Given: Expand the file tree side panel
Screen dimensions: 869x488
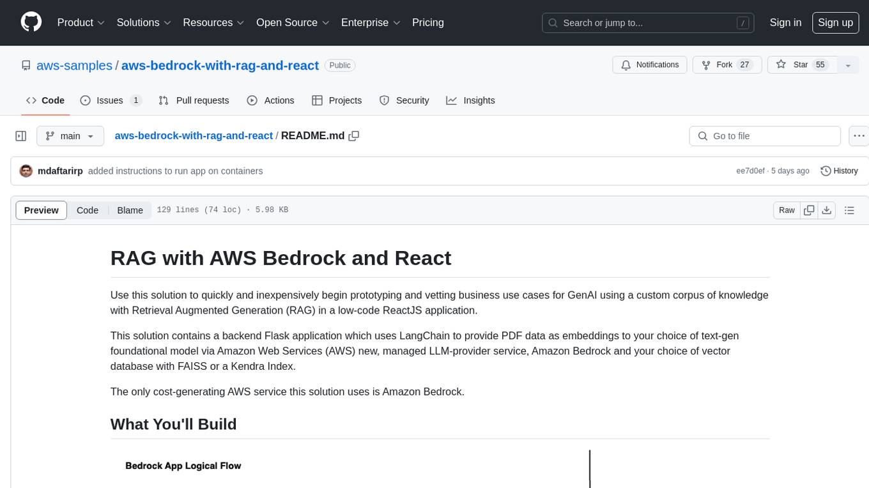Looking at the screenshot, I should (21, 136).
